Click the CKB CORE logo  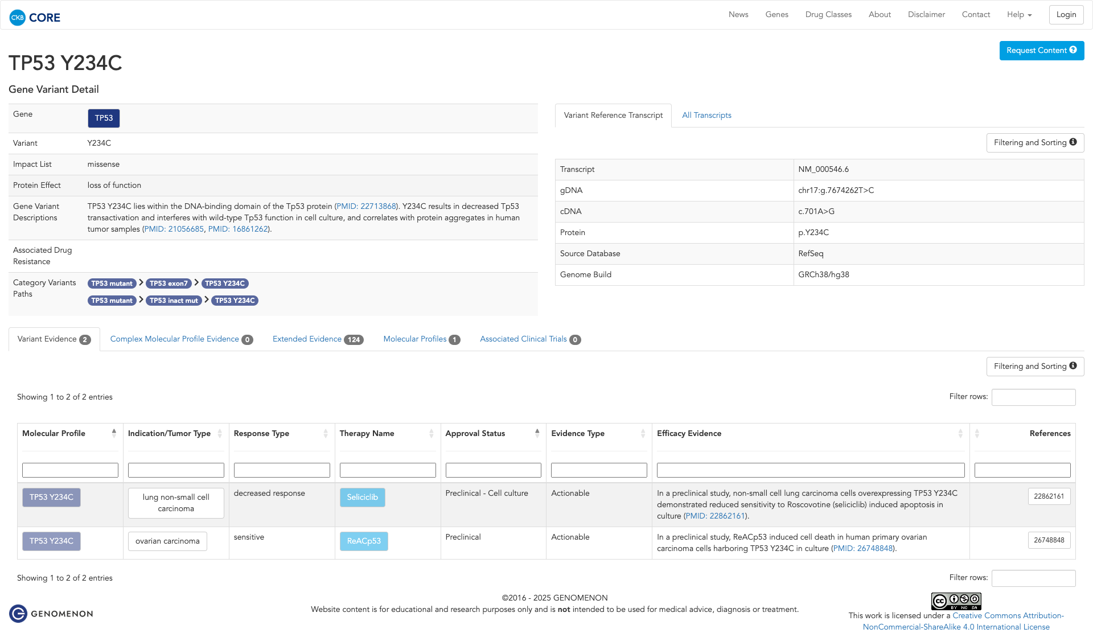pyautogui.click(x=35, y=17)
